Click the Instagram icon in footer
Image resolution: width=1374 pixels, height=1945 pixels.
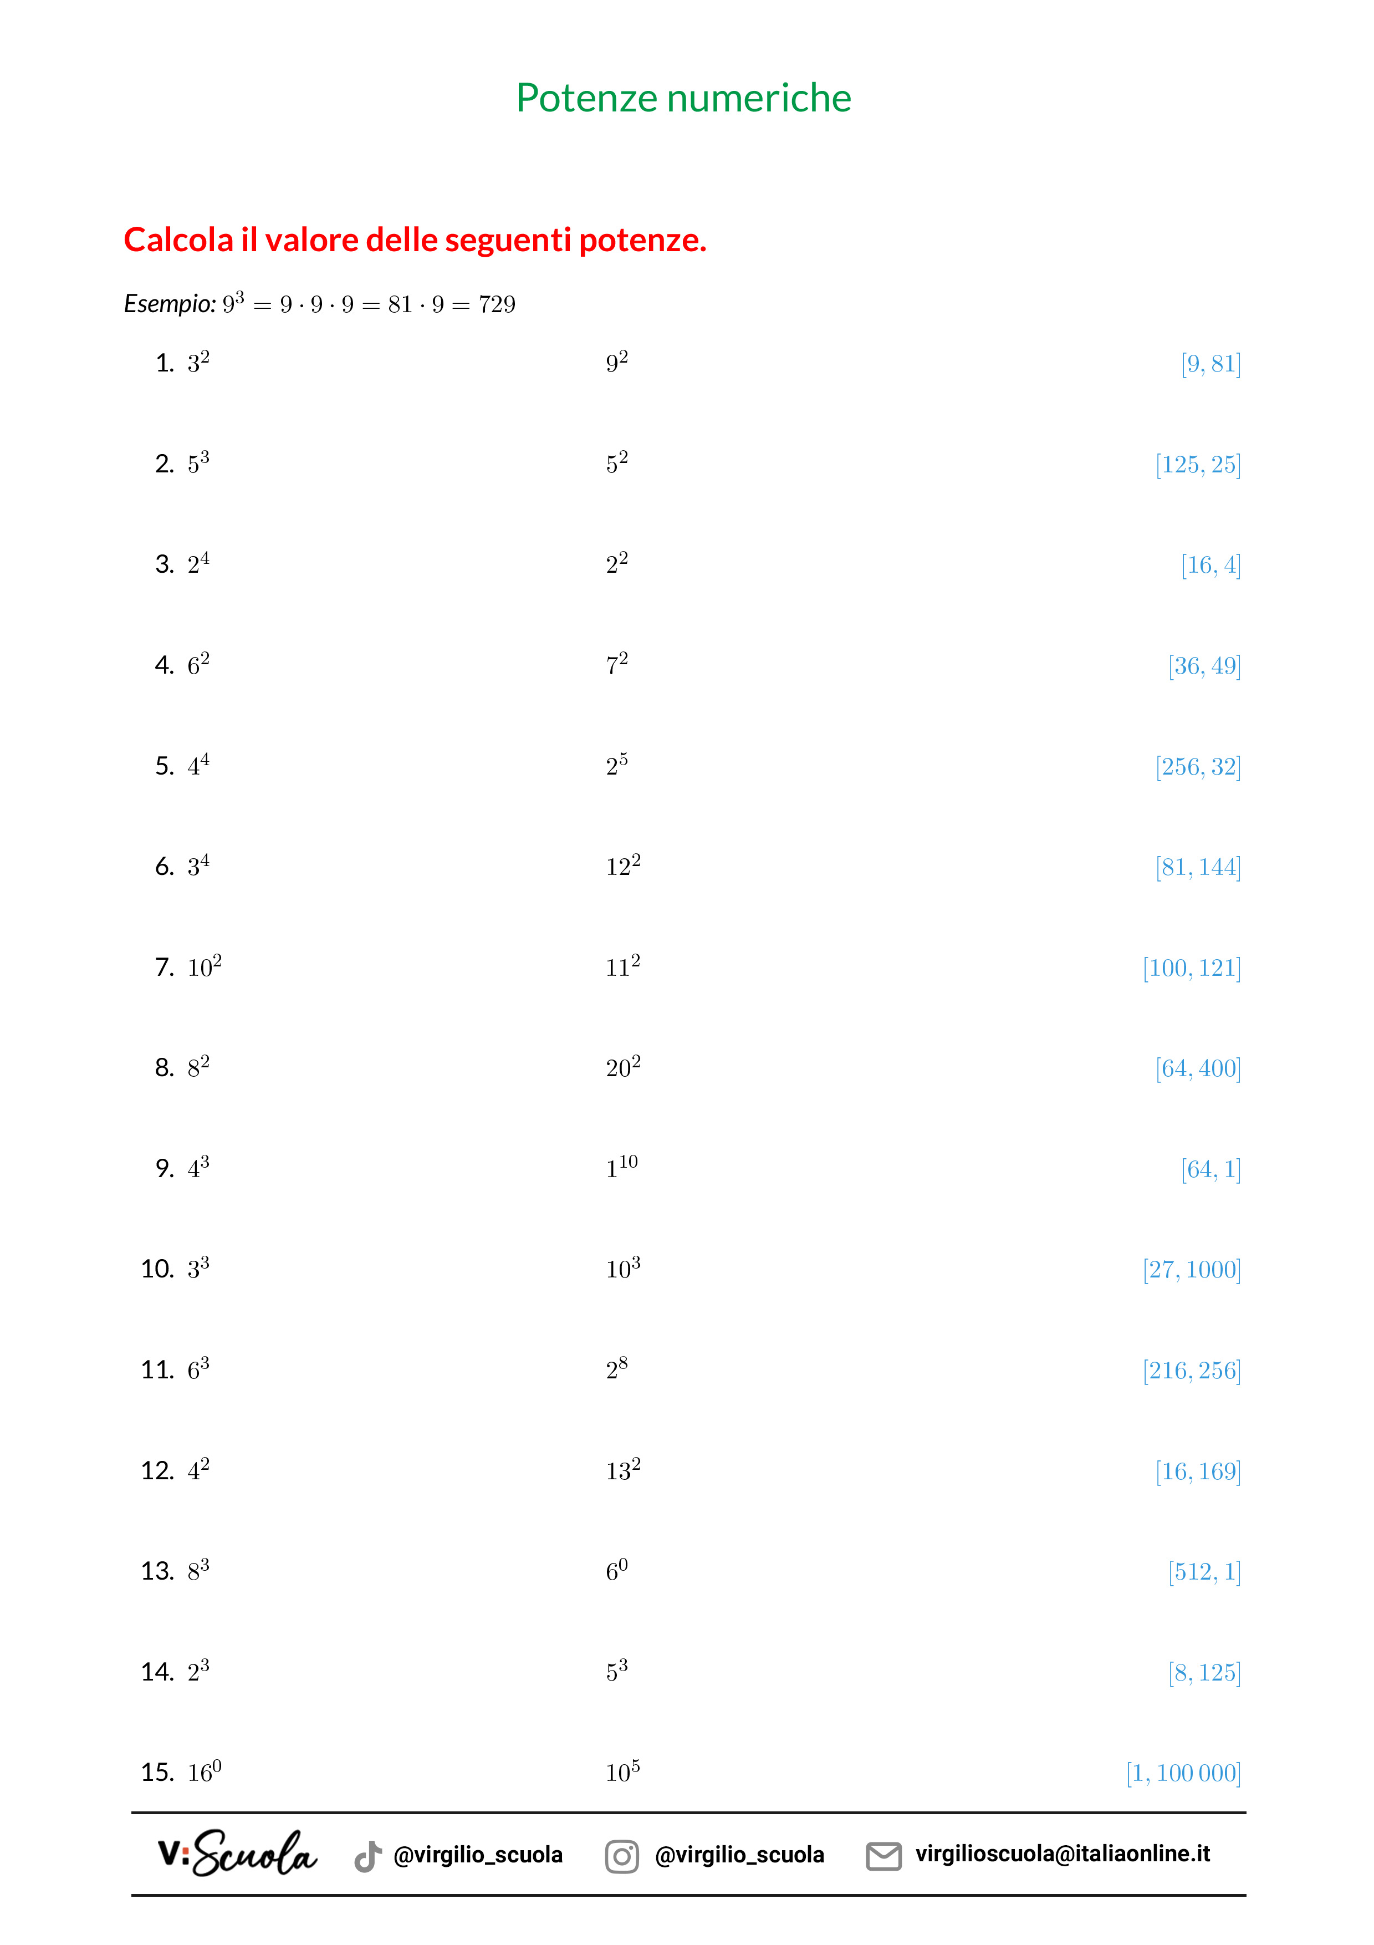(621, 1855)
